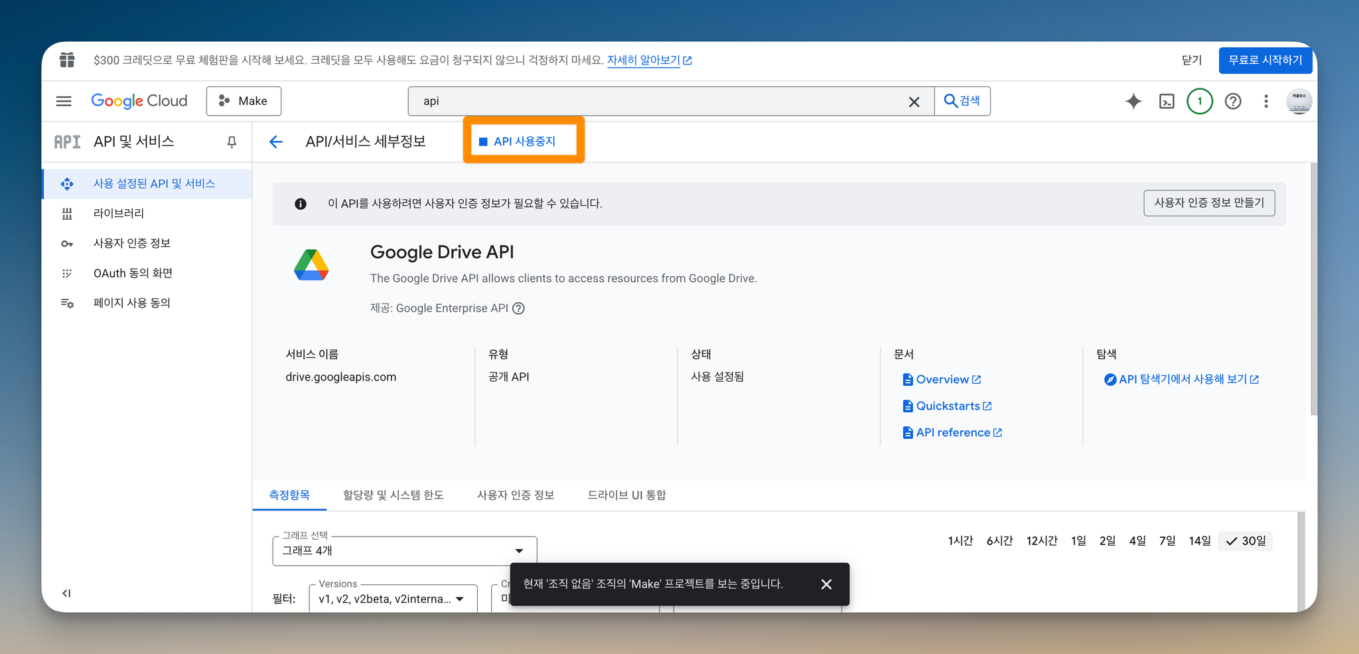Open the hamburger navigation menu
This screenshot has width=1359, height=654.
(x=64, y=101)
